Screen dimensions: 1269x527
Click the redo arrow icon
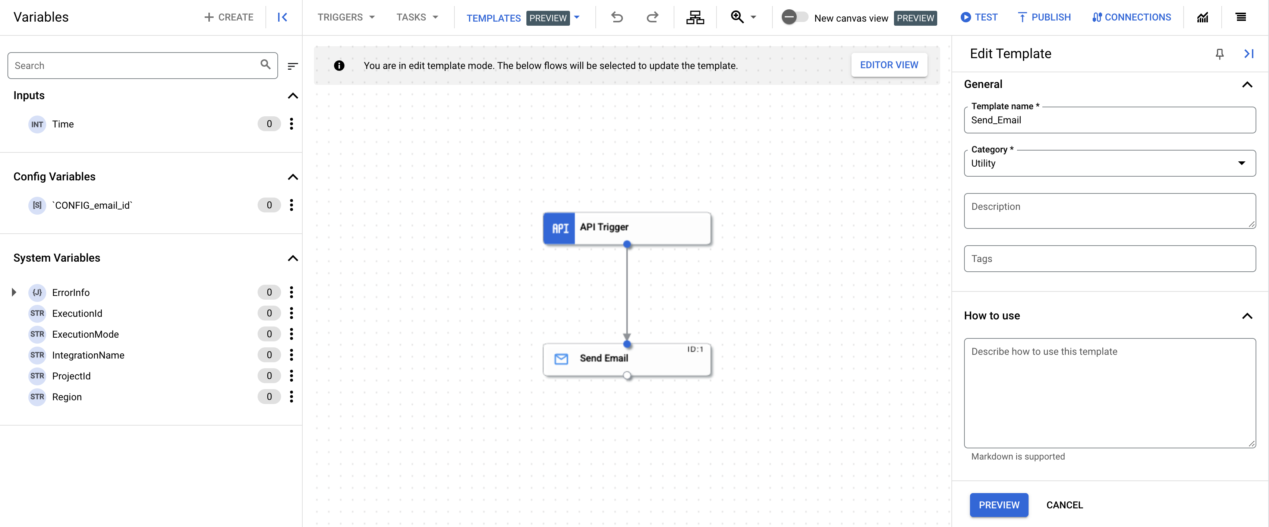(652, 18)
